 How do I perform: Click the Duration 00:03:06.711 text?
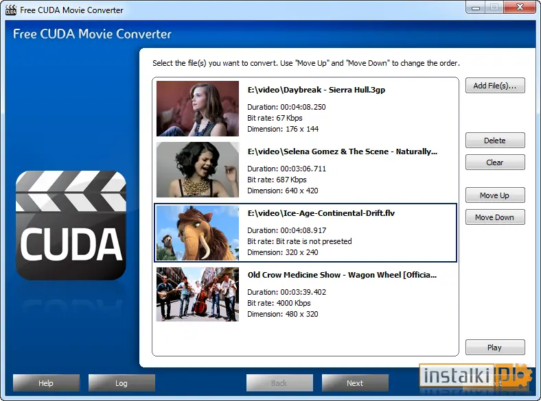tap(286, 169)
